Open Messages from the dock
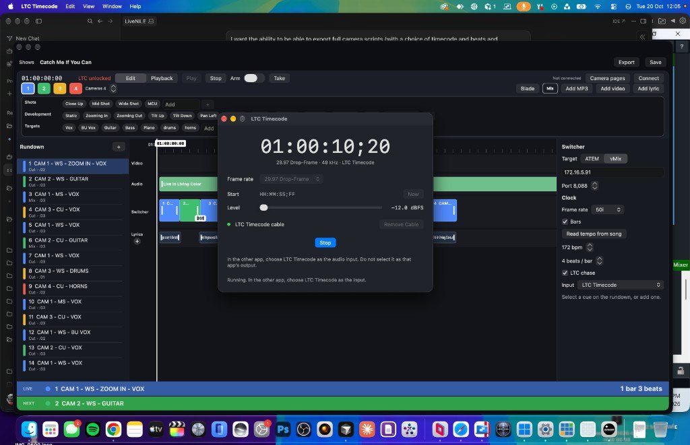 click(x=71, y=429)
